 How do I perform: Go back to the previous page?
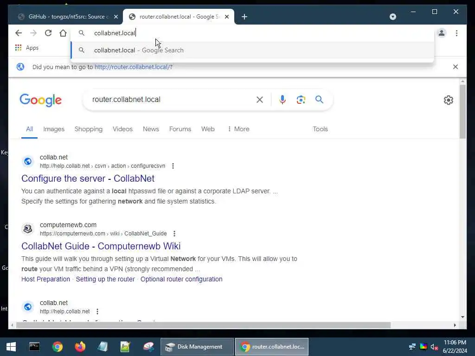(x=19, y=33)
